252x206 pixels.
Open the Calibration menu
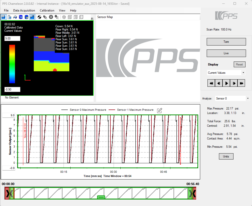[x=47, y=10]
